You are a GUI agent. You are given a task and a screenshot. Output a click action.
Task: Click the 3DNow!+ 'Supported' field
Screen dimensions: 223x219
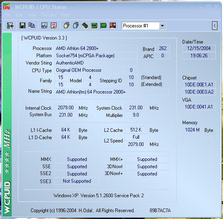147,174
